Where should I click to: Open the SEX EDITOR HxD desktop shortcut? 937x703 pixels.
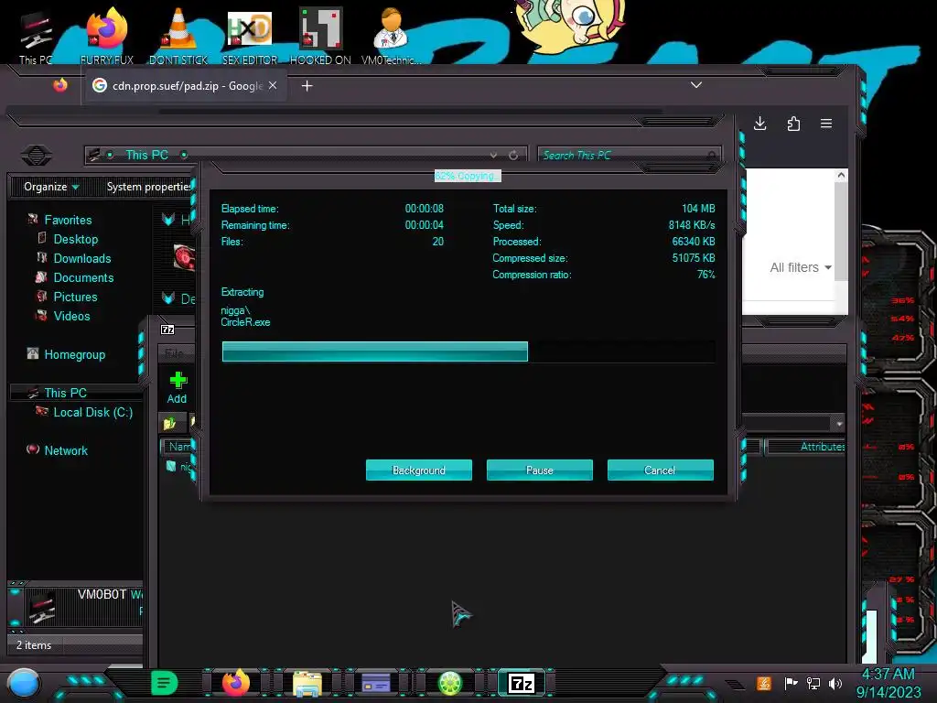[249, 36]
